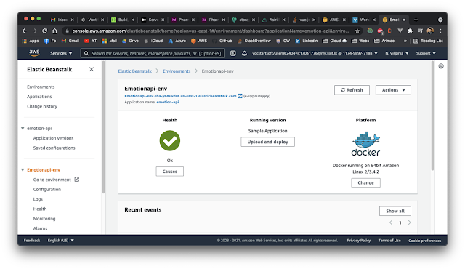465x269 pixels.
Task: Open Elastic Beanstalk breadcrumb link
Action: pyautogui.click(x=135, y=71)
